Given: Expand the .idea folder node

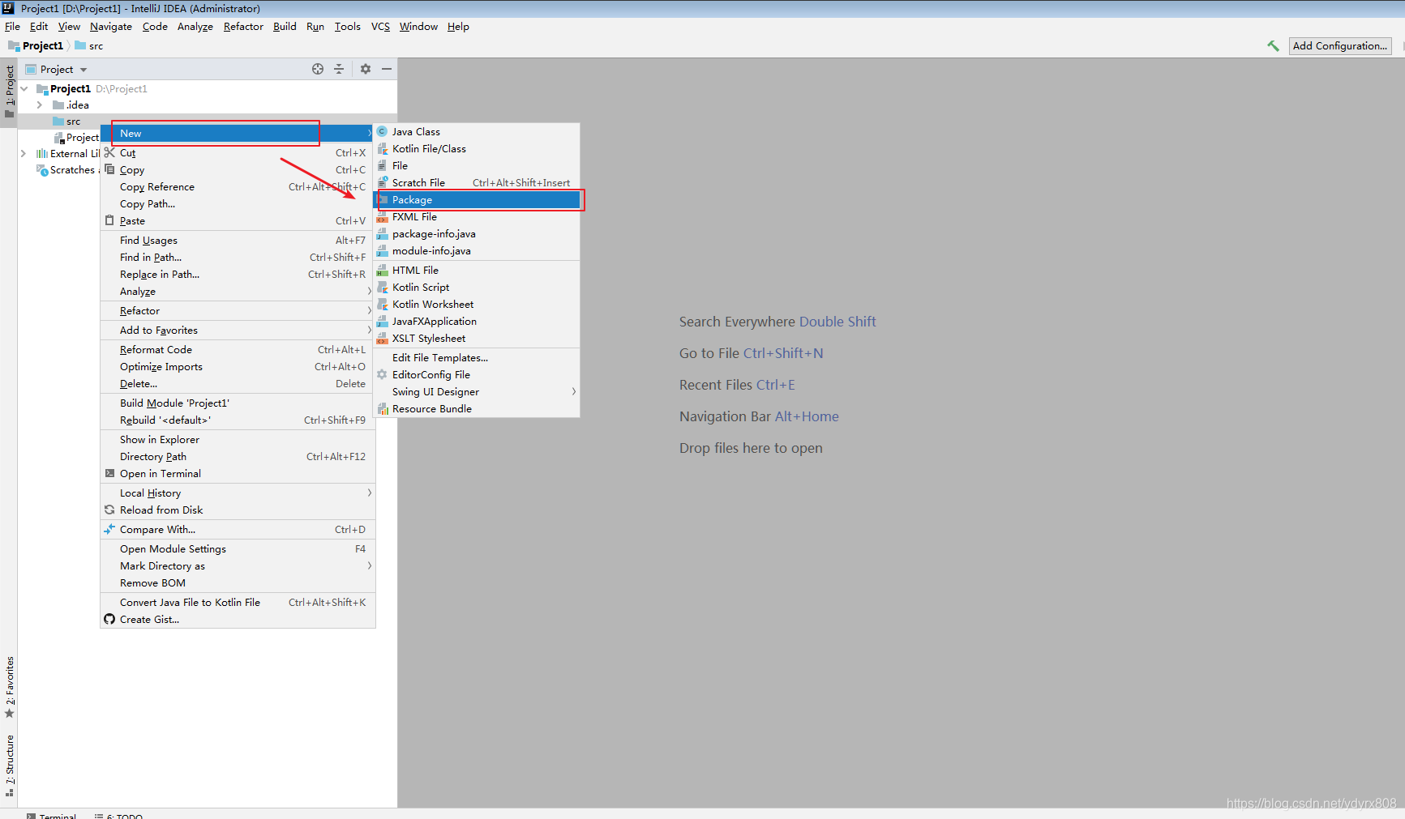Looking at the screenshot, I should (39, 105).
